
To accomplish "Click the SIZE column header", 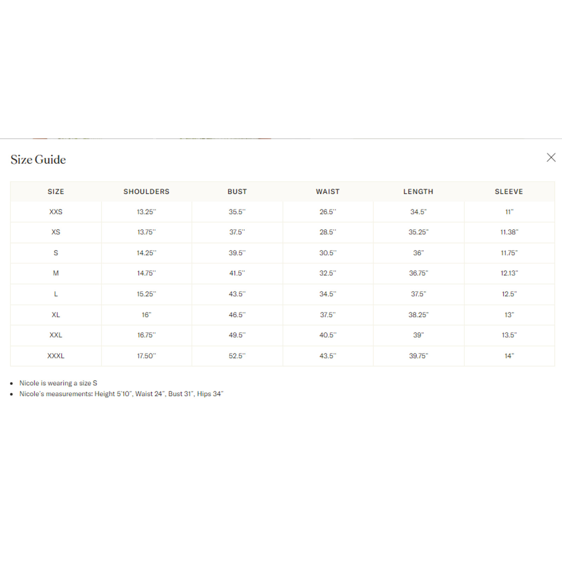I will click(x=56, y=191).
